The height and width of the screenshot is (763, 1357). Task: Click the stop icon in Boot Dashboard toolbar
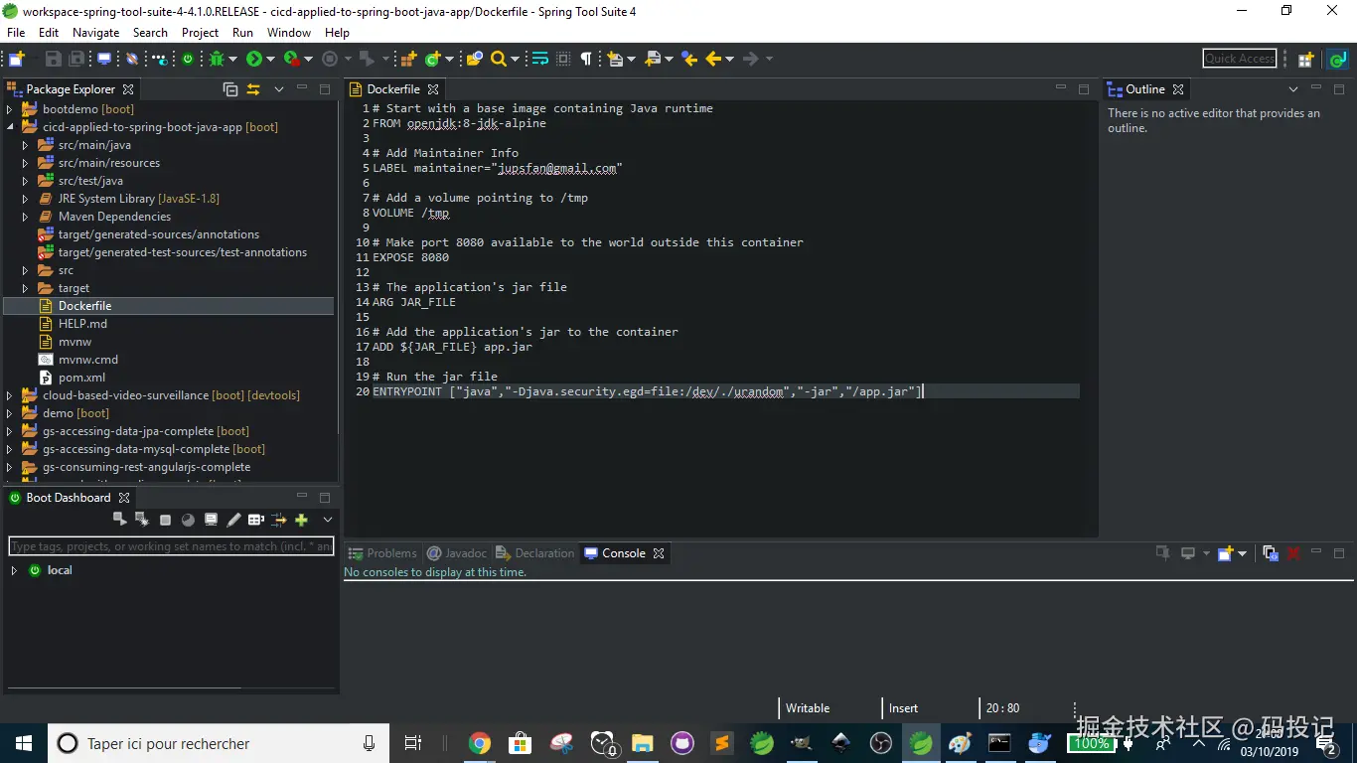pyautogui.click(x=165, y=520)
